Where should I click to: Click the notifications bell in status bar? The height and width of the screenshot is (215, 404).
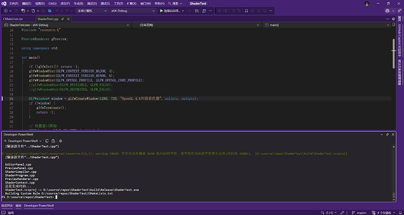(400, 213)
